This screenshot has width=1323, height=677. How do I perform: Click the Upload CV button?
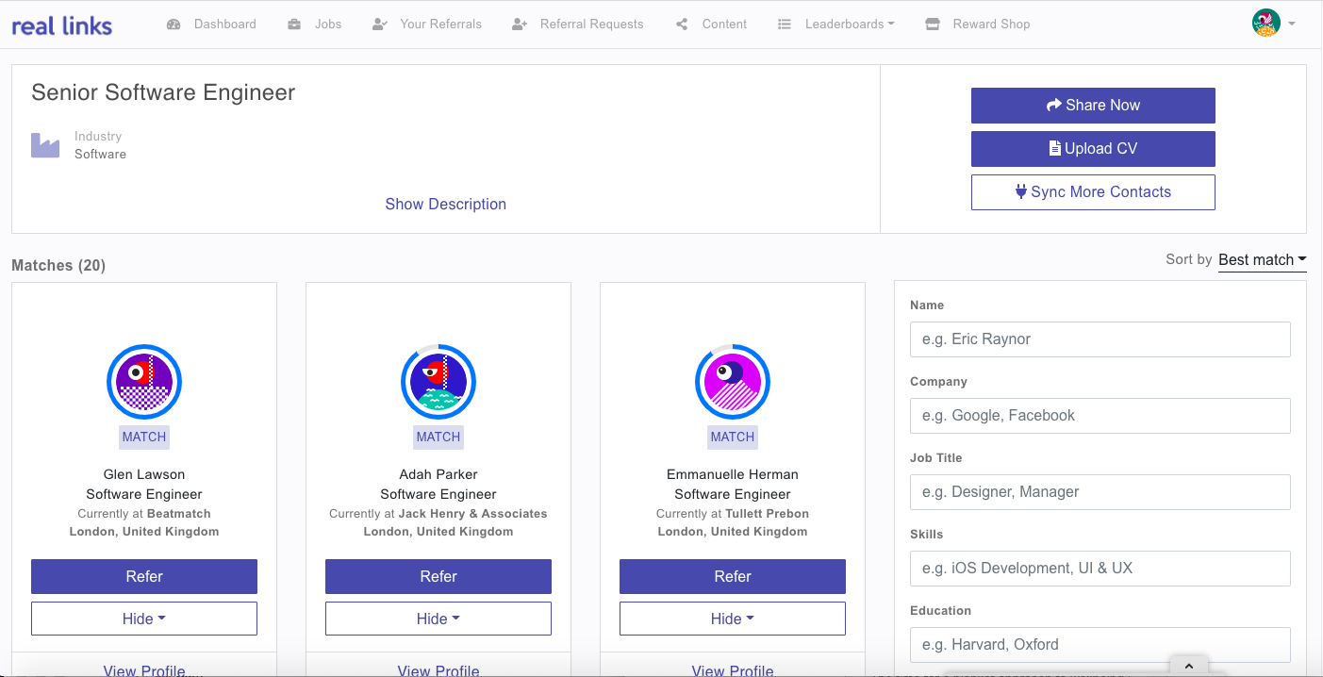click(x=1093, y=149)
